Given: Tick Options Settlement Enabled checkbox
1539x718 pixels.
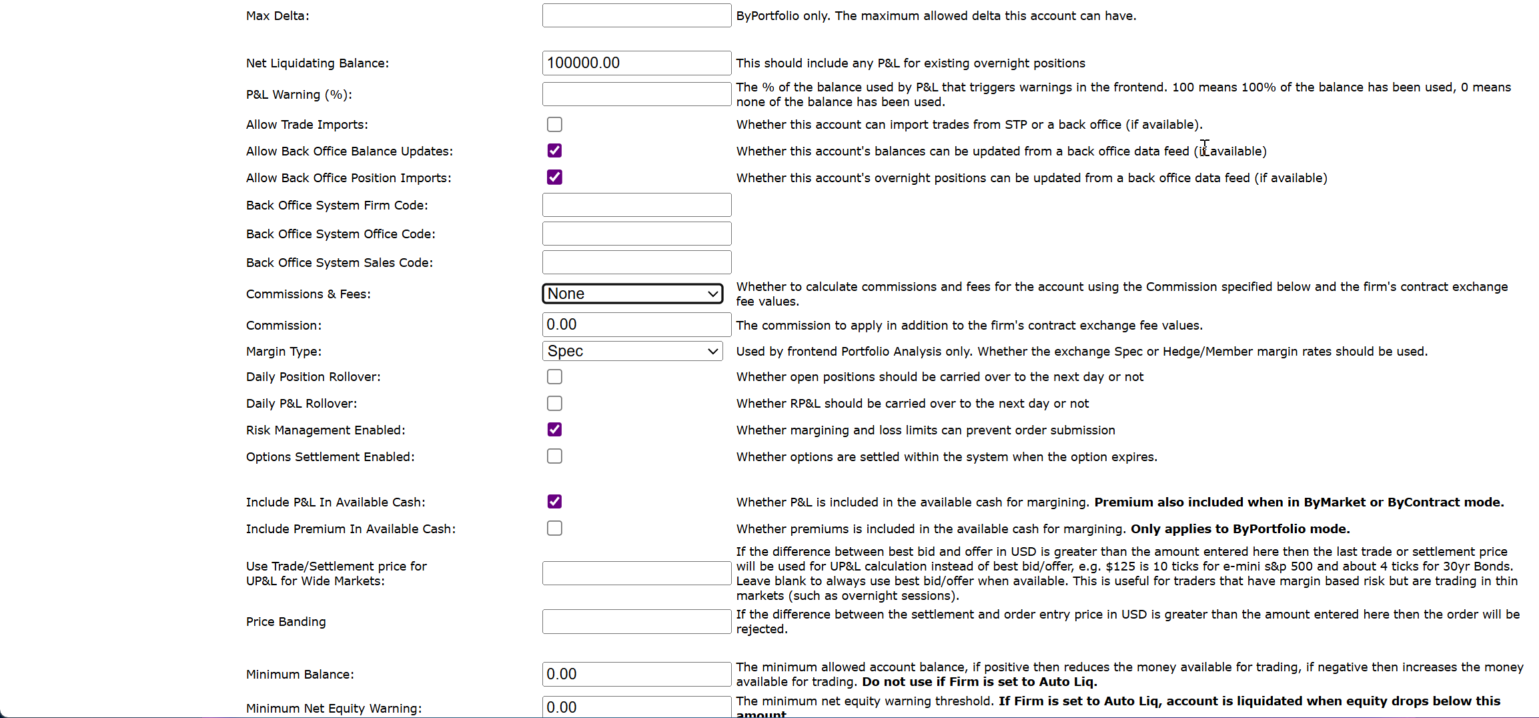Looking at the screenshot, I should 554,456.
